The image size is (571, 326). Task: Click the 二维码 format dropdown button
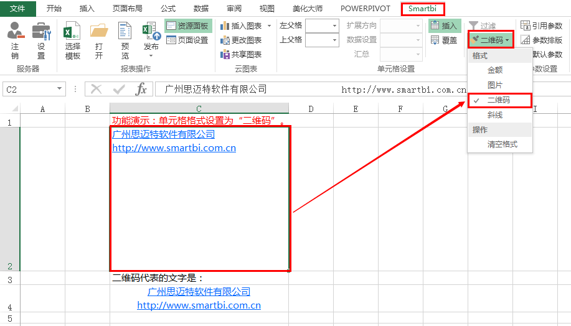pos(491,40)
